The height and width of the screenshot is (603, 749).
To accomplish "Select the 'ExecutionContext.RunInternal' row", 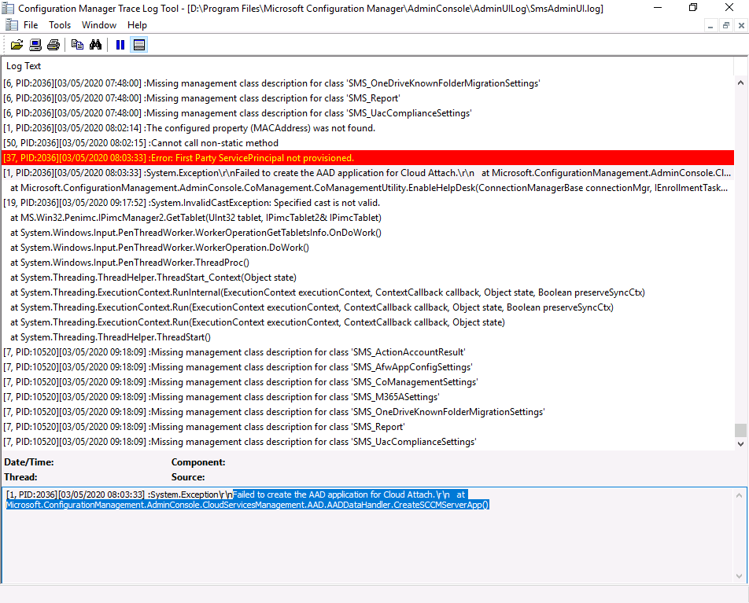I will coord(368,292).
